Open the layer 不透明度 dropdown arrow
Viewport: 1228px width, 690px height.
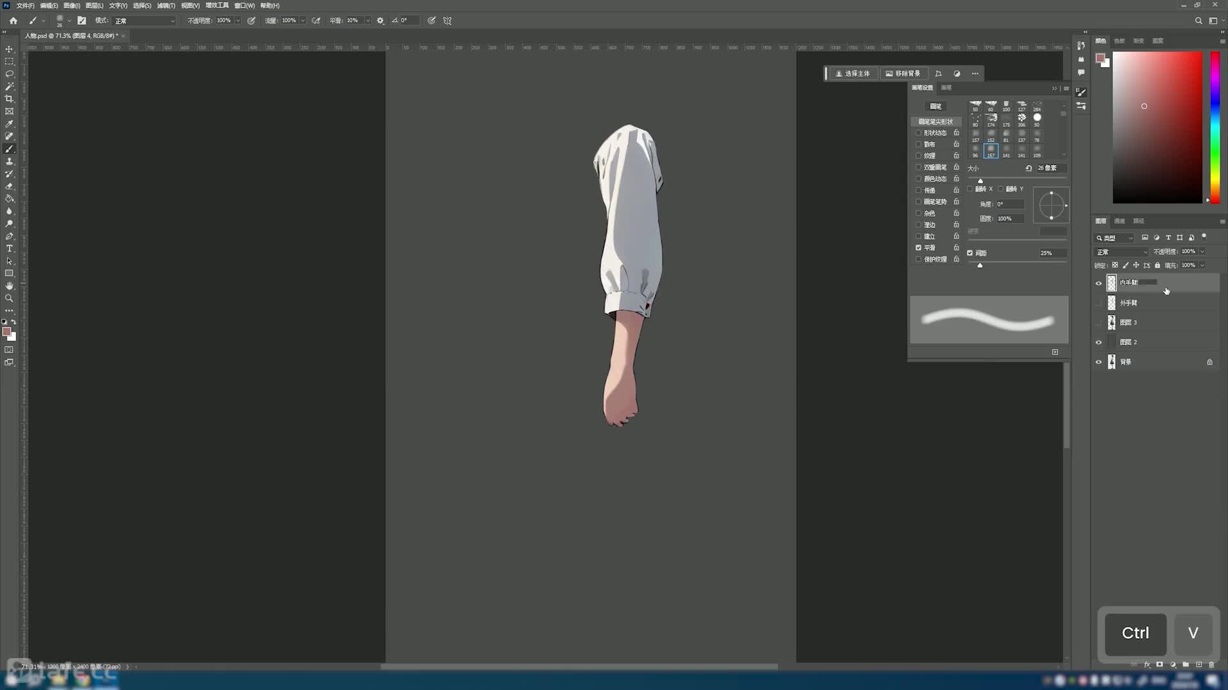1202,252
